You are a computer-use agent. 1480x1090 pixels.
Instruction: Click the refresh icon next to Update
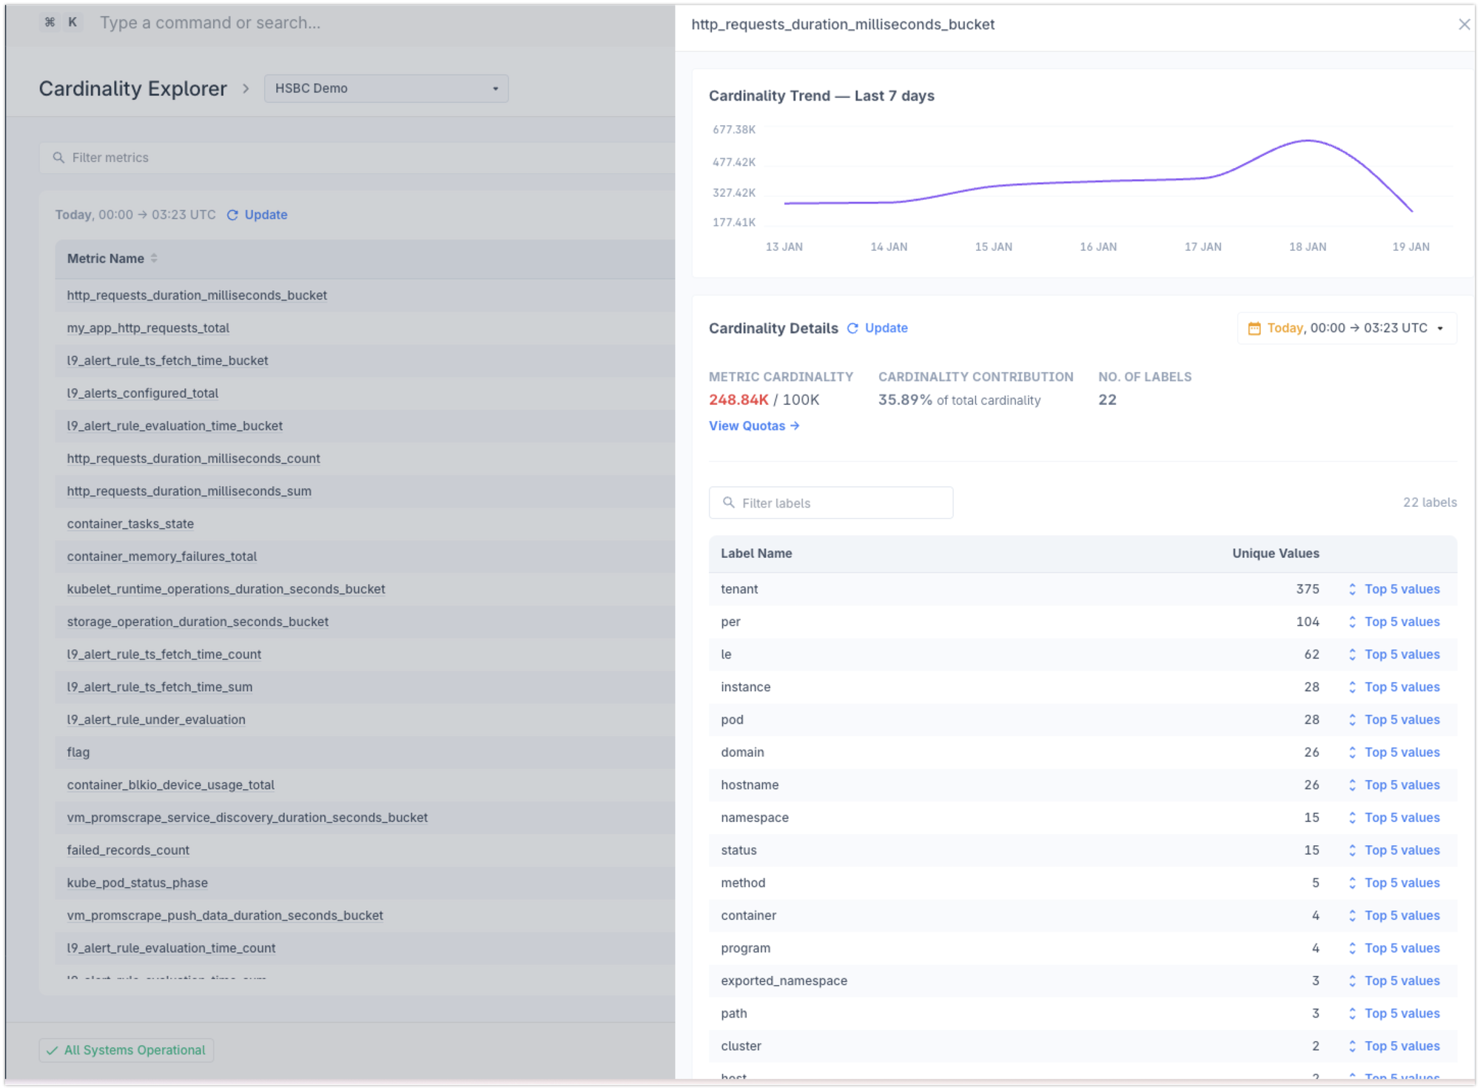(x=232, y=215)
